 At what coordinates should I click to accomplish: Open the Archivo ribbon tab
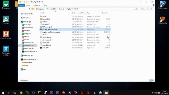point(21,5)
